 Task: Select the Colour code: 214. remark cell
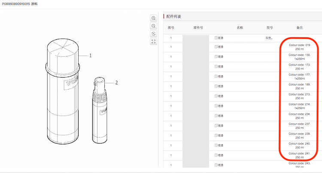coord(299,106)
